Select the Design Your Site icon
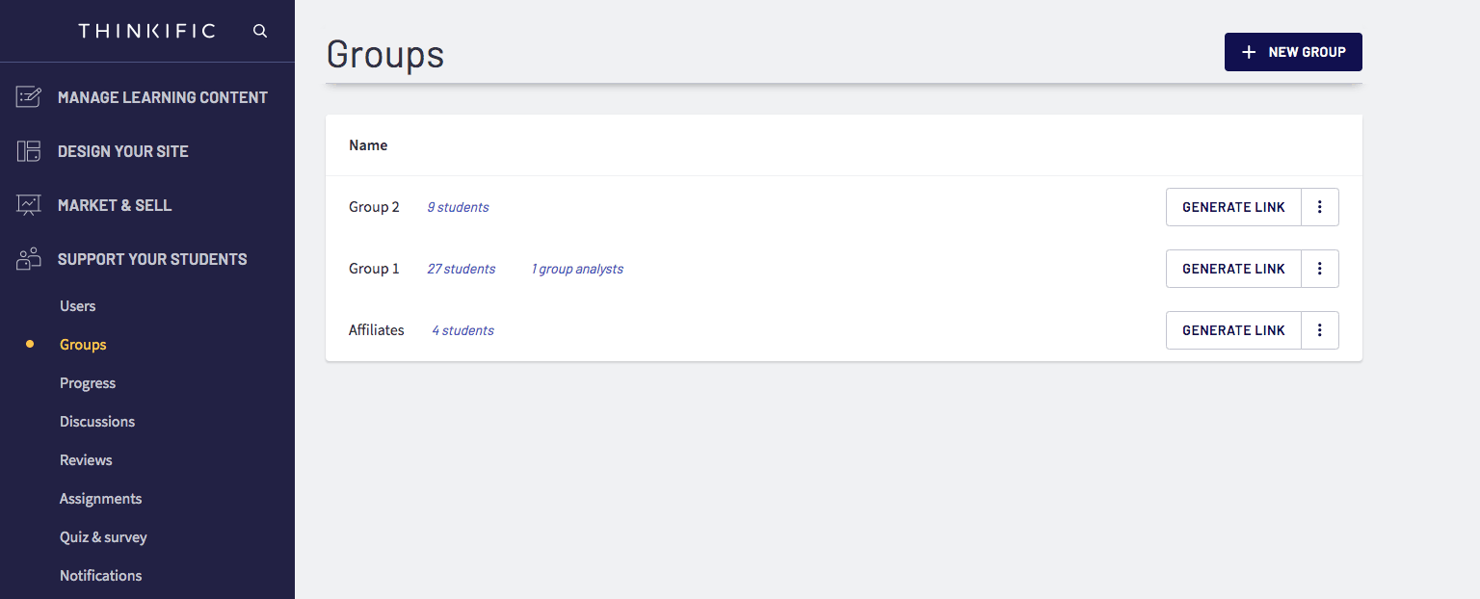Viewport: 1480px width, 599px height. pos(28,150)
